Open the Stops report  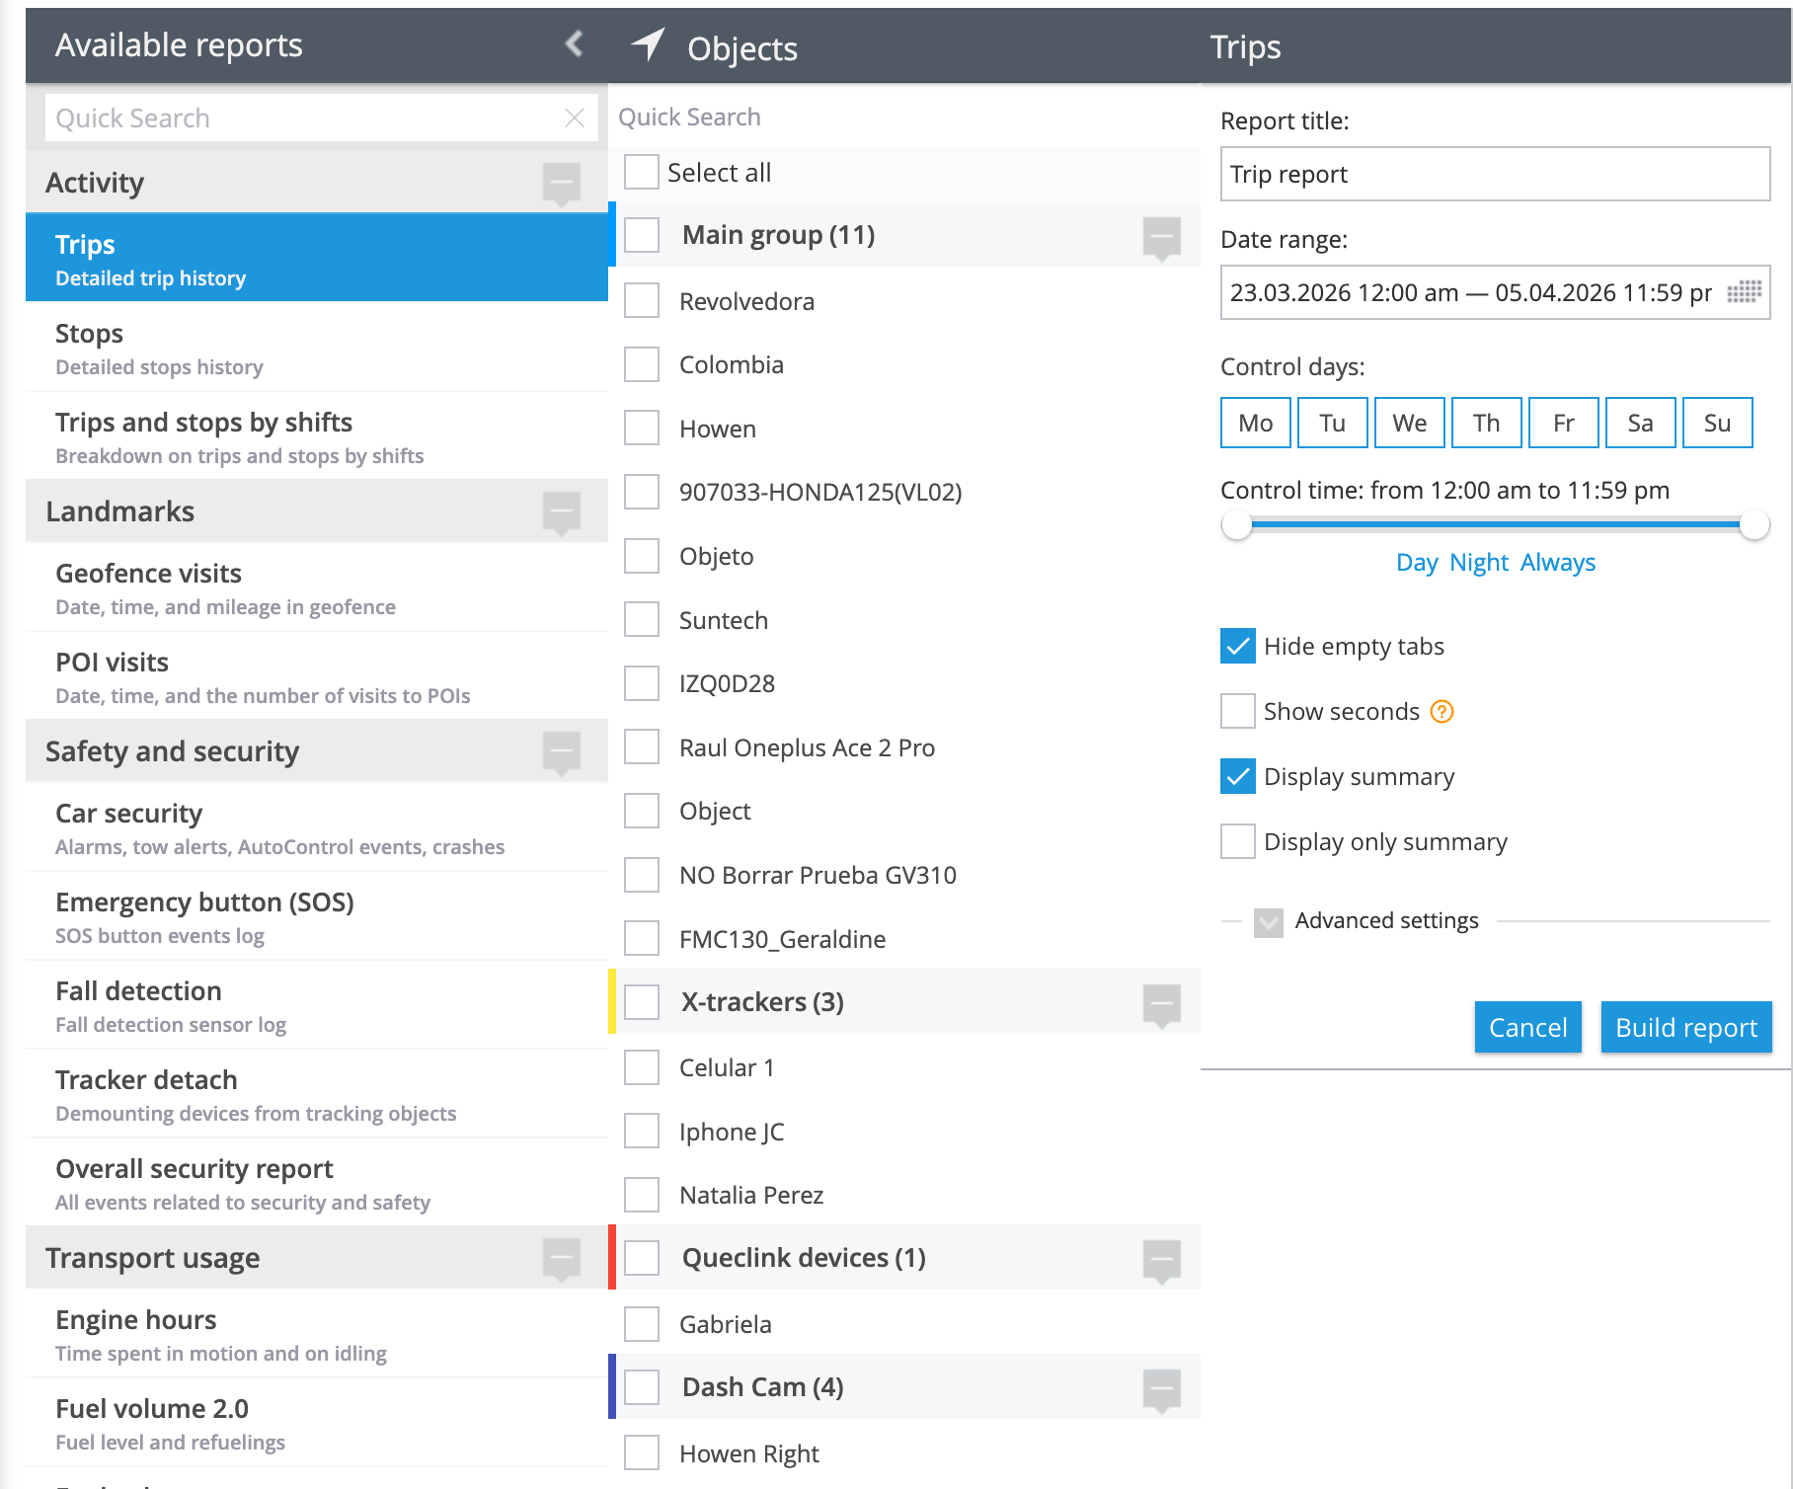(317, 348)
